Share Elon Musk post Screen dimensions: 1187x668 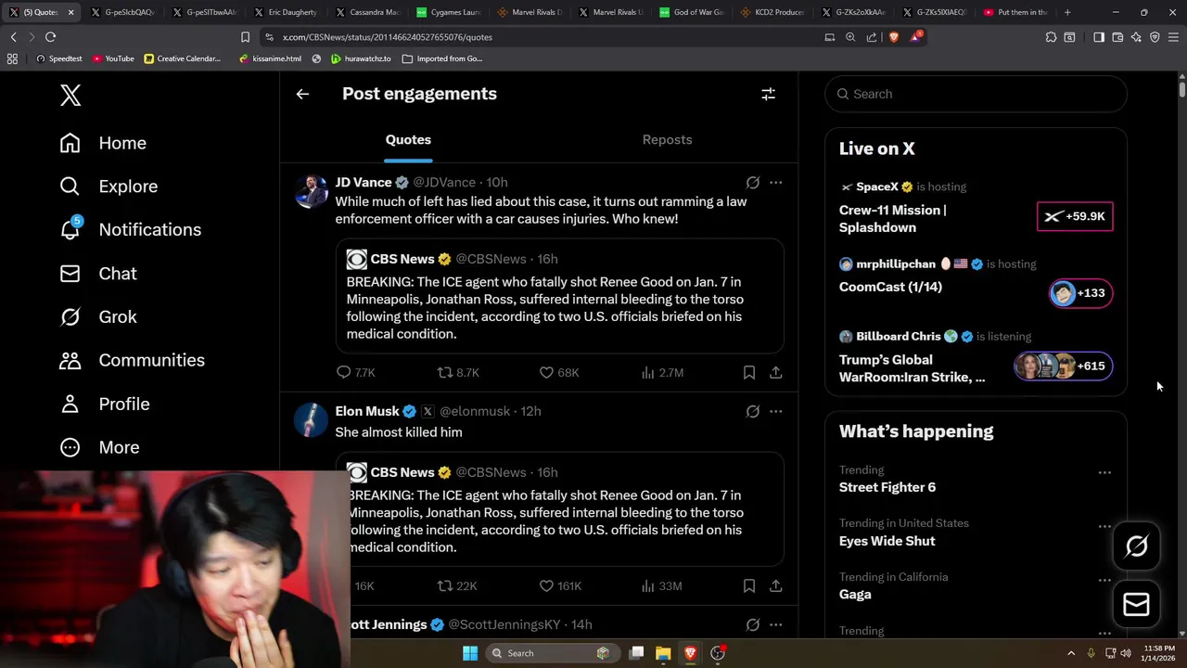tap(775, 585)
